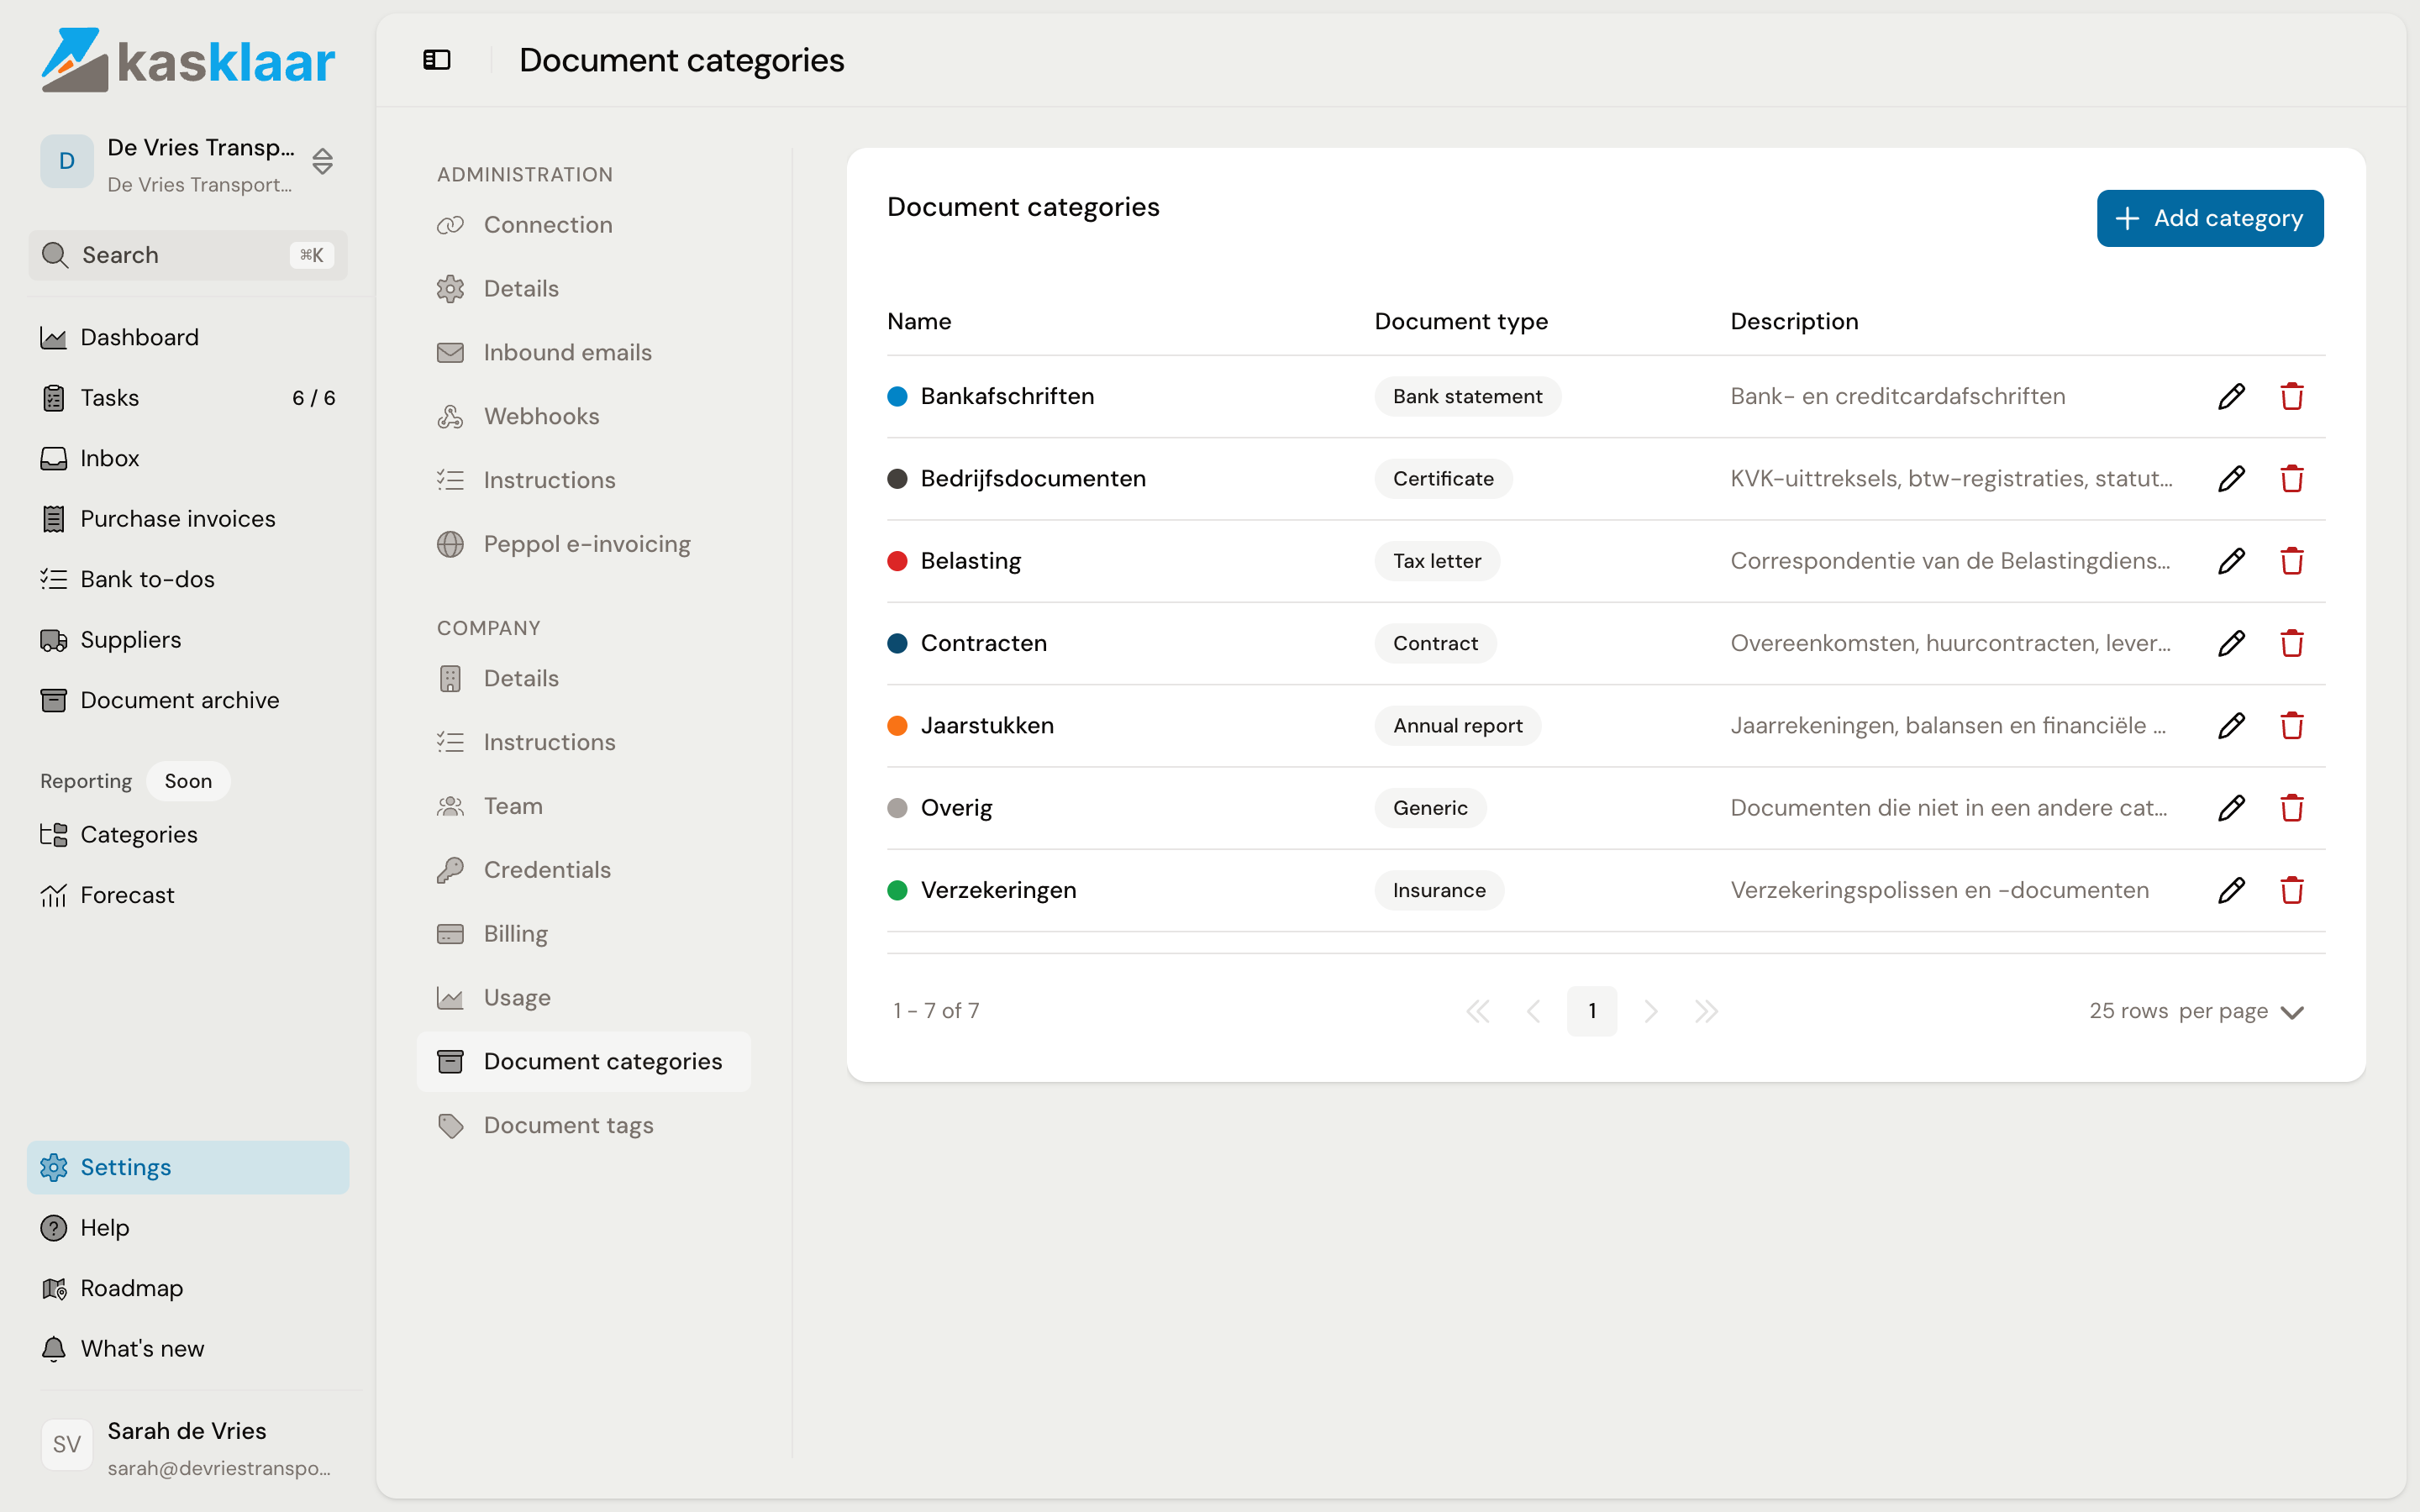Go to next page arrow
This screenshot has height=1512, width=2420.
click(x=1650, y=1011)
